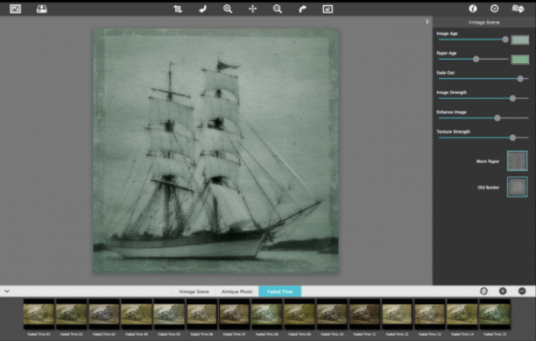Click the redo arrow icon
Screen dimensions: 536x341
tap(302, 9)
